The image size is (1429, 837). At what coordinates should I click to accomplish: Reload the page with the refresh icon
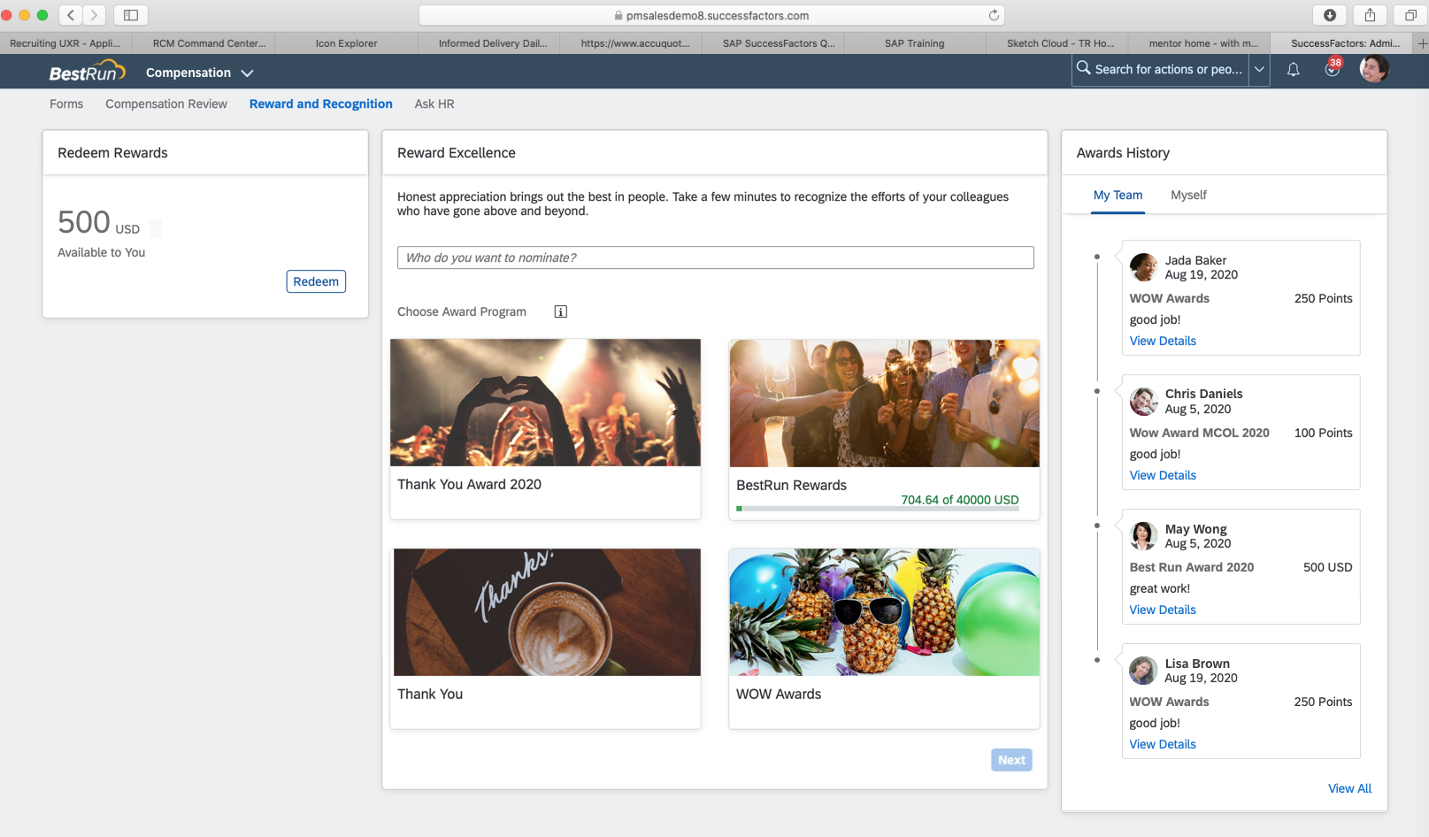[x=994, y=15]
